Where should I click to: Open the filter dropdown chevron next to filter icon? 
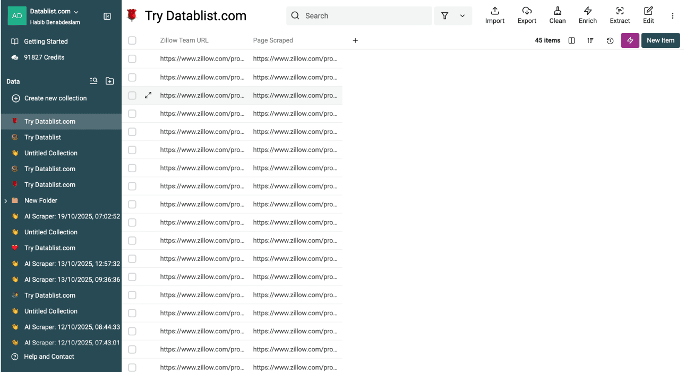(461, 15)
